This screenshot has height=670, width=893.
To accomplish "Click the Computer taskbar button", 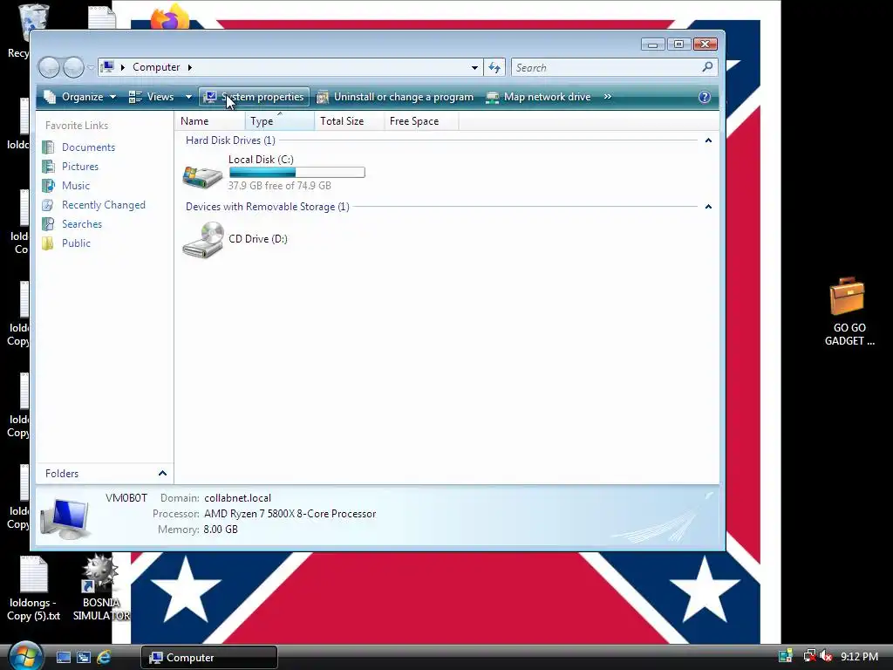I will (209, 658).
